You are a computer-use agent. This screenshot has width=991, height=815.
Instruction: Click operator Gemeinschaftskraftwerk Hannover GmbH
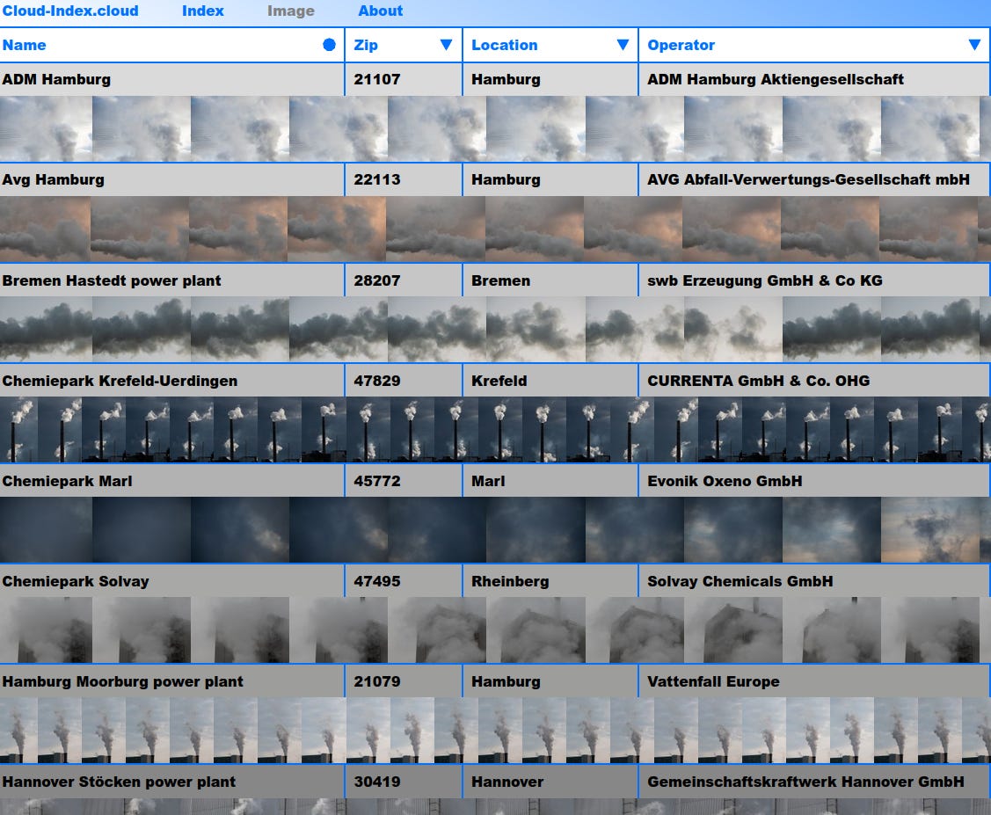click(805, 782)
